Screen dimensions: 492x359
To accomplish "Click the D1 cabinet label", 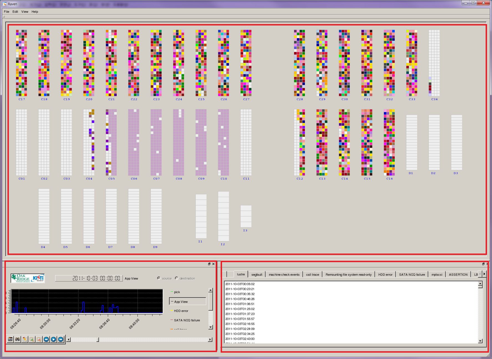I will pos(411,173).
